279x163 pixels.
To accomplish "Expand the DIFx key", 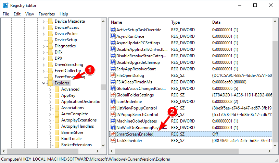I will click(x=43, y=53).
